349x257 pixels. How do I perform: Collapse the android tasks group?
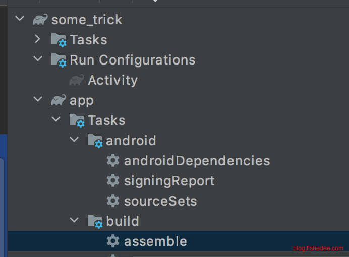coord(74,140)
